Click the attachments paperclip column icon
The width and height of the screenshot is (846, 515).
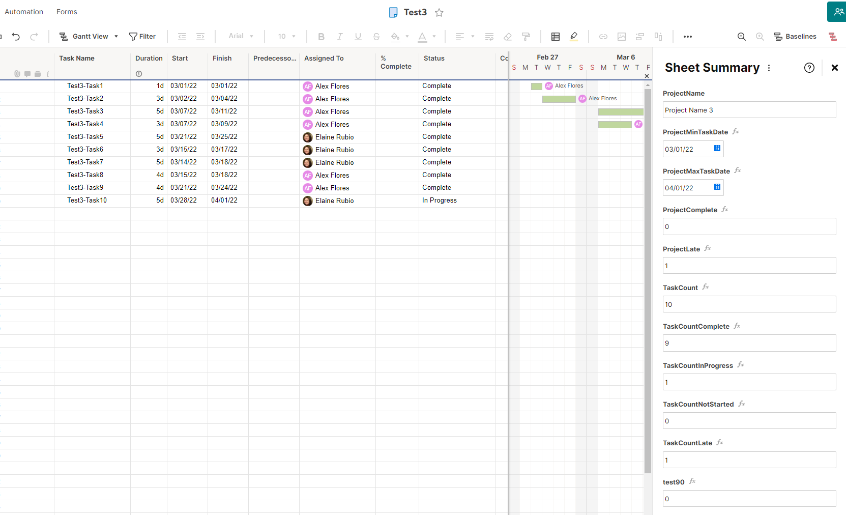(17, 74)
